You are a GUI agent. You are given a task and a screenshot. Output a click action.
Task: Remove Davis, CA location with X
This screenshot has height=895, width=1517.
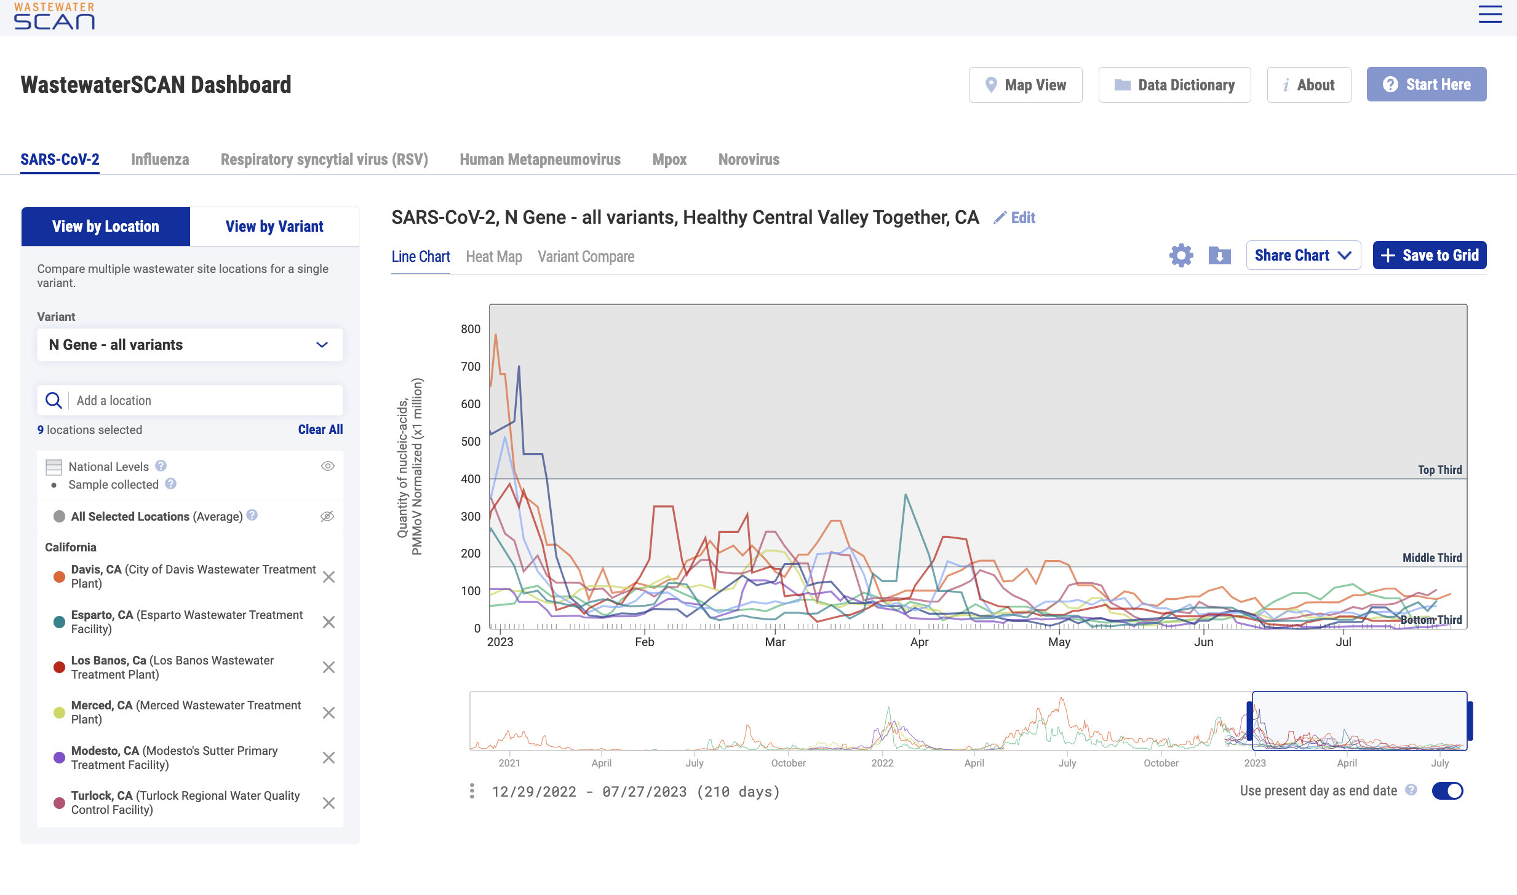pos(328,577)
